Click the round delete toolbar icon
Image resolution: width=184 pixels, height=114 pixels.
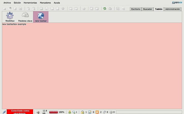pos(63,9)
